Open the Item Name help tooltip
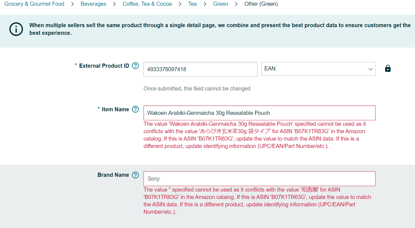 135,109
